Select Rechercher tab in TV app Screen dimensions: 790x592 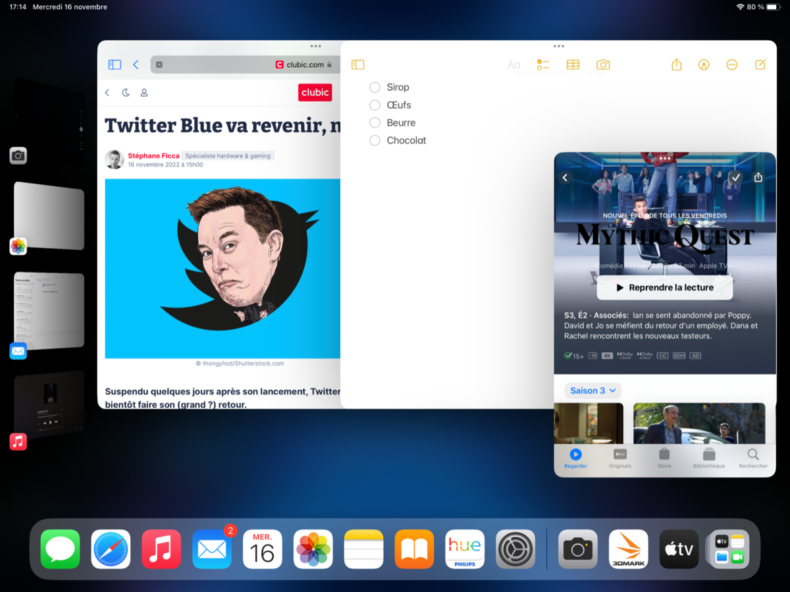tap(753, 458)
